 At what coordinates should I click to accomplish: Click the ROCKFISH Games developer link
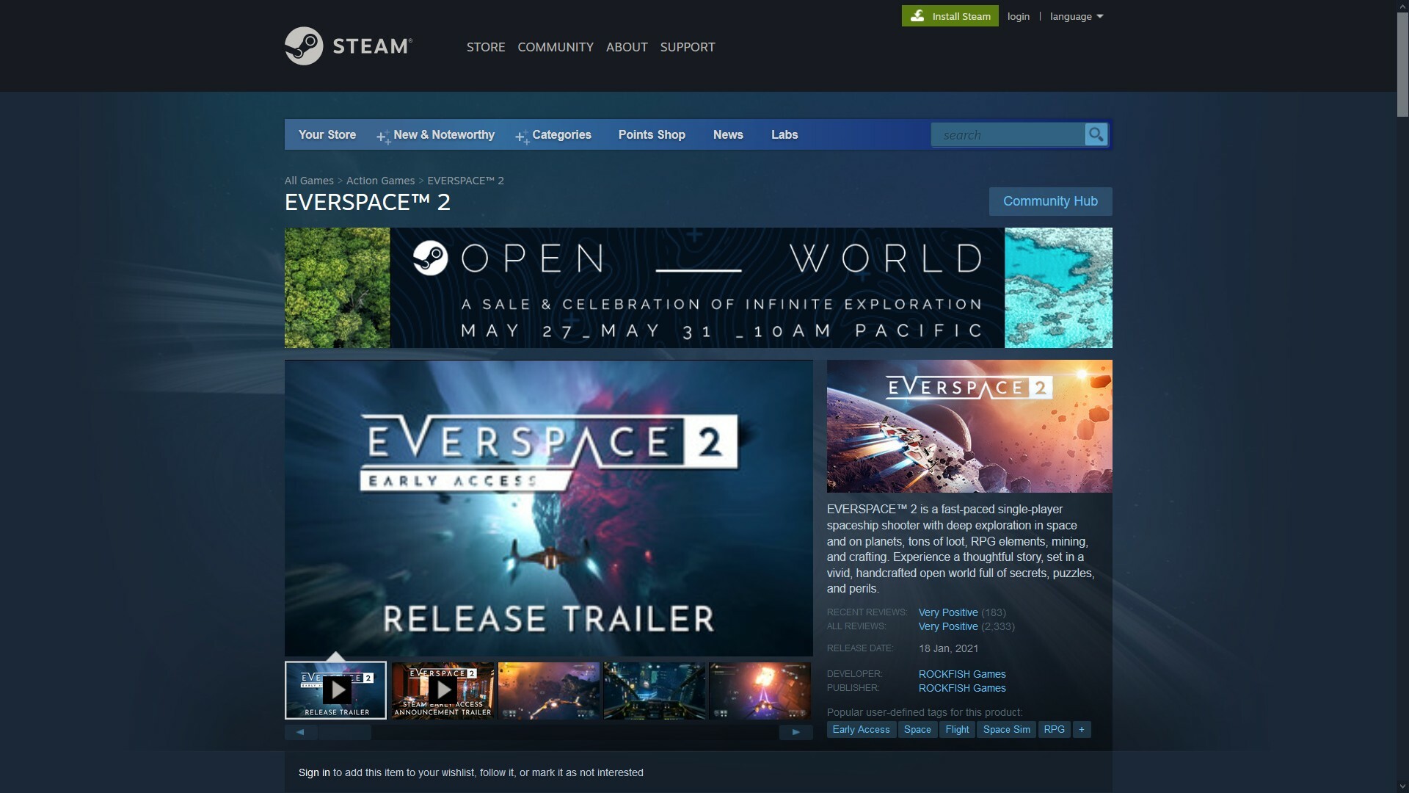pos(962,674)
